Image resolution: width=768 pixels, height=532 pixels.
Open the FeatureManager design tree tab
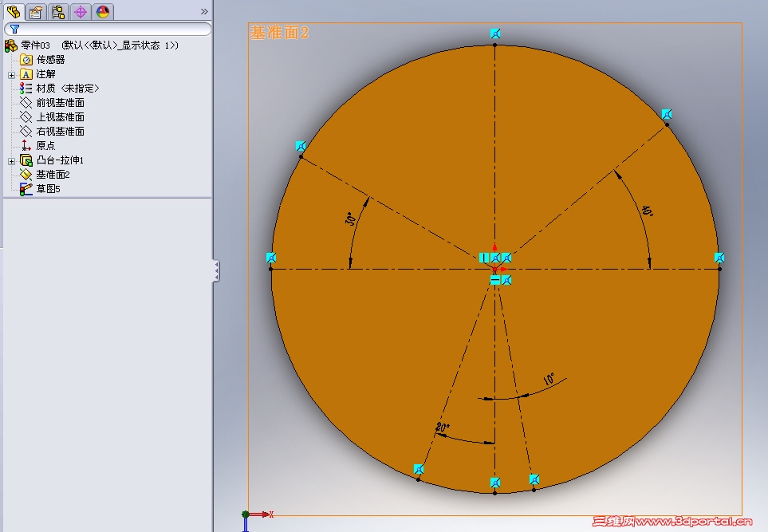[x=14, y=12]
